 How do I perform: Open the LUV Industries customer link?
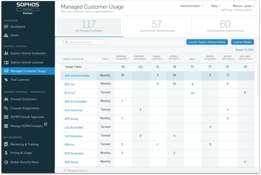click(x=73, y=136)
